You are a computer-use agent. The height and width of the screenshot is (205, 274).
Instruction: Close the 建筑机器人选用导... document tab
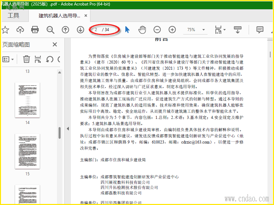pyautogui.click(x=86, y=16)
